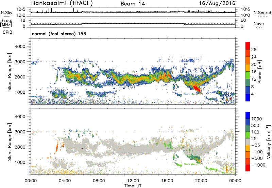
Task: Click 'normal (fast stereo) 153' text
Action: coord(59,34)
